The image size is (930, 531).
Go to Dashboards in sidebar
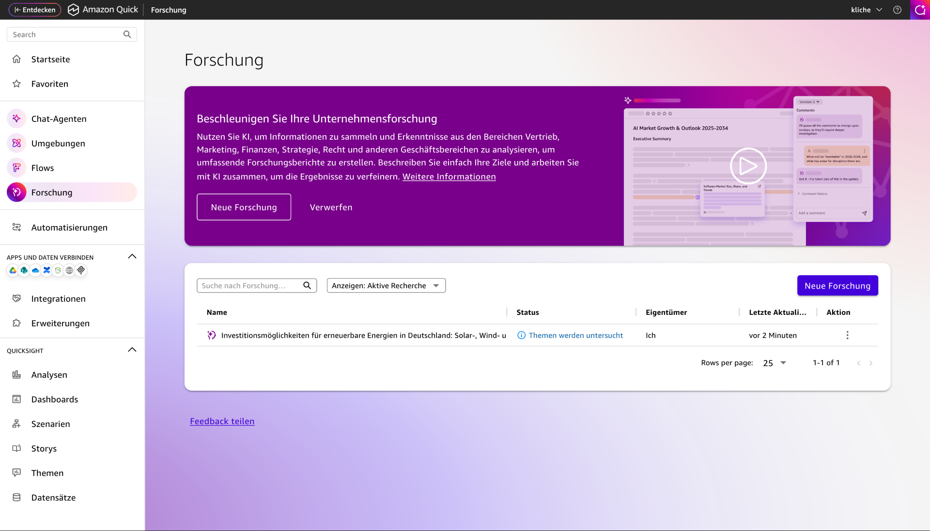click(54, 399)
